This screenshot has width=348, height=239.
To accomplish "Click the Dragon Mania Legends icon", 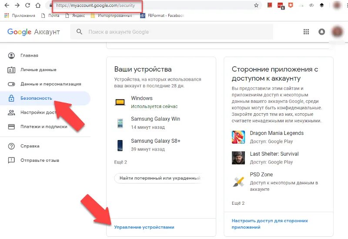I will click(x=238, y=137).
